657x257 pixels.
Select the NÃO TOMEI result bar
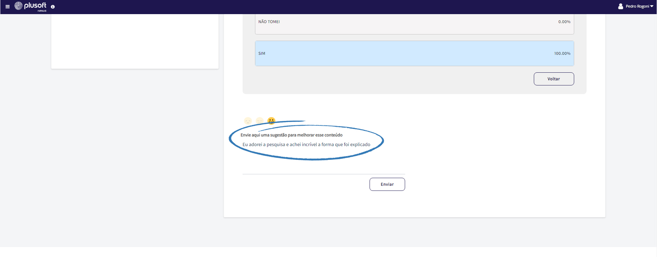414,23
